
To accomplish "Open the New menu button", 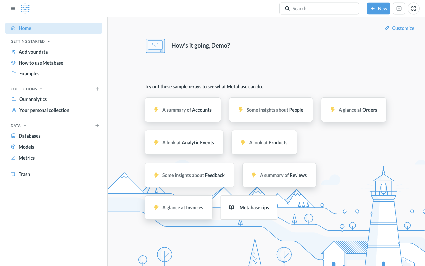I will pyautogui.click(x=379, y=9).
